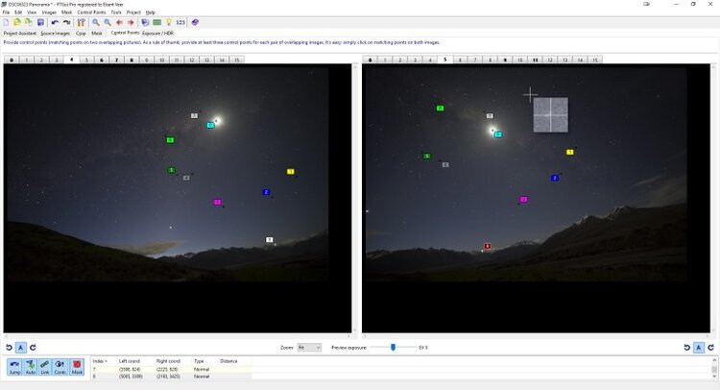Image resolution: width=720 pixels, height=390 pixels.
Task: Click the Zoom out magnifier icon
Action: [107, 22]
